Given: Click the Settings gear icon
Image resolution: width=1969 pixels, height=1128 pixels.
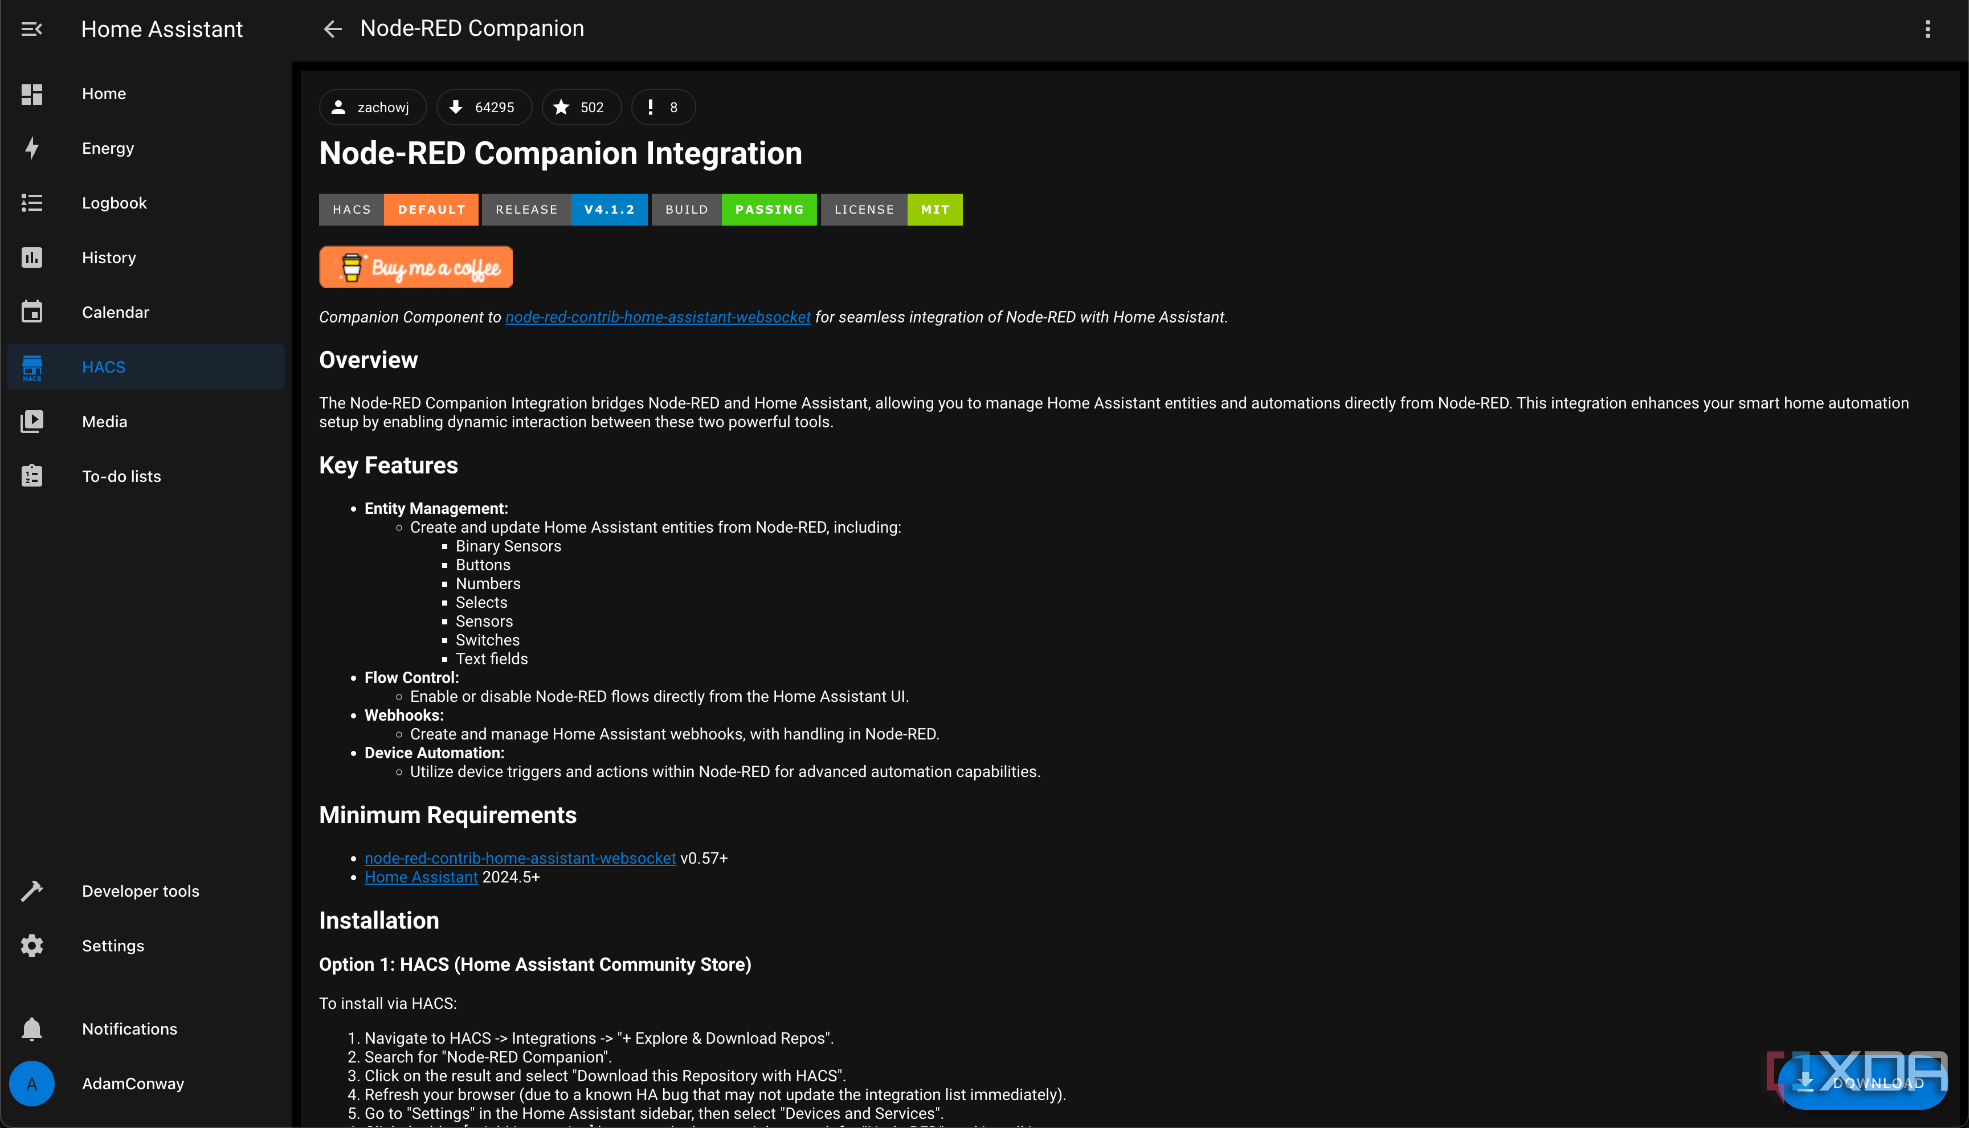Looking at the screenshot, I should point(32,945).
